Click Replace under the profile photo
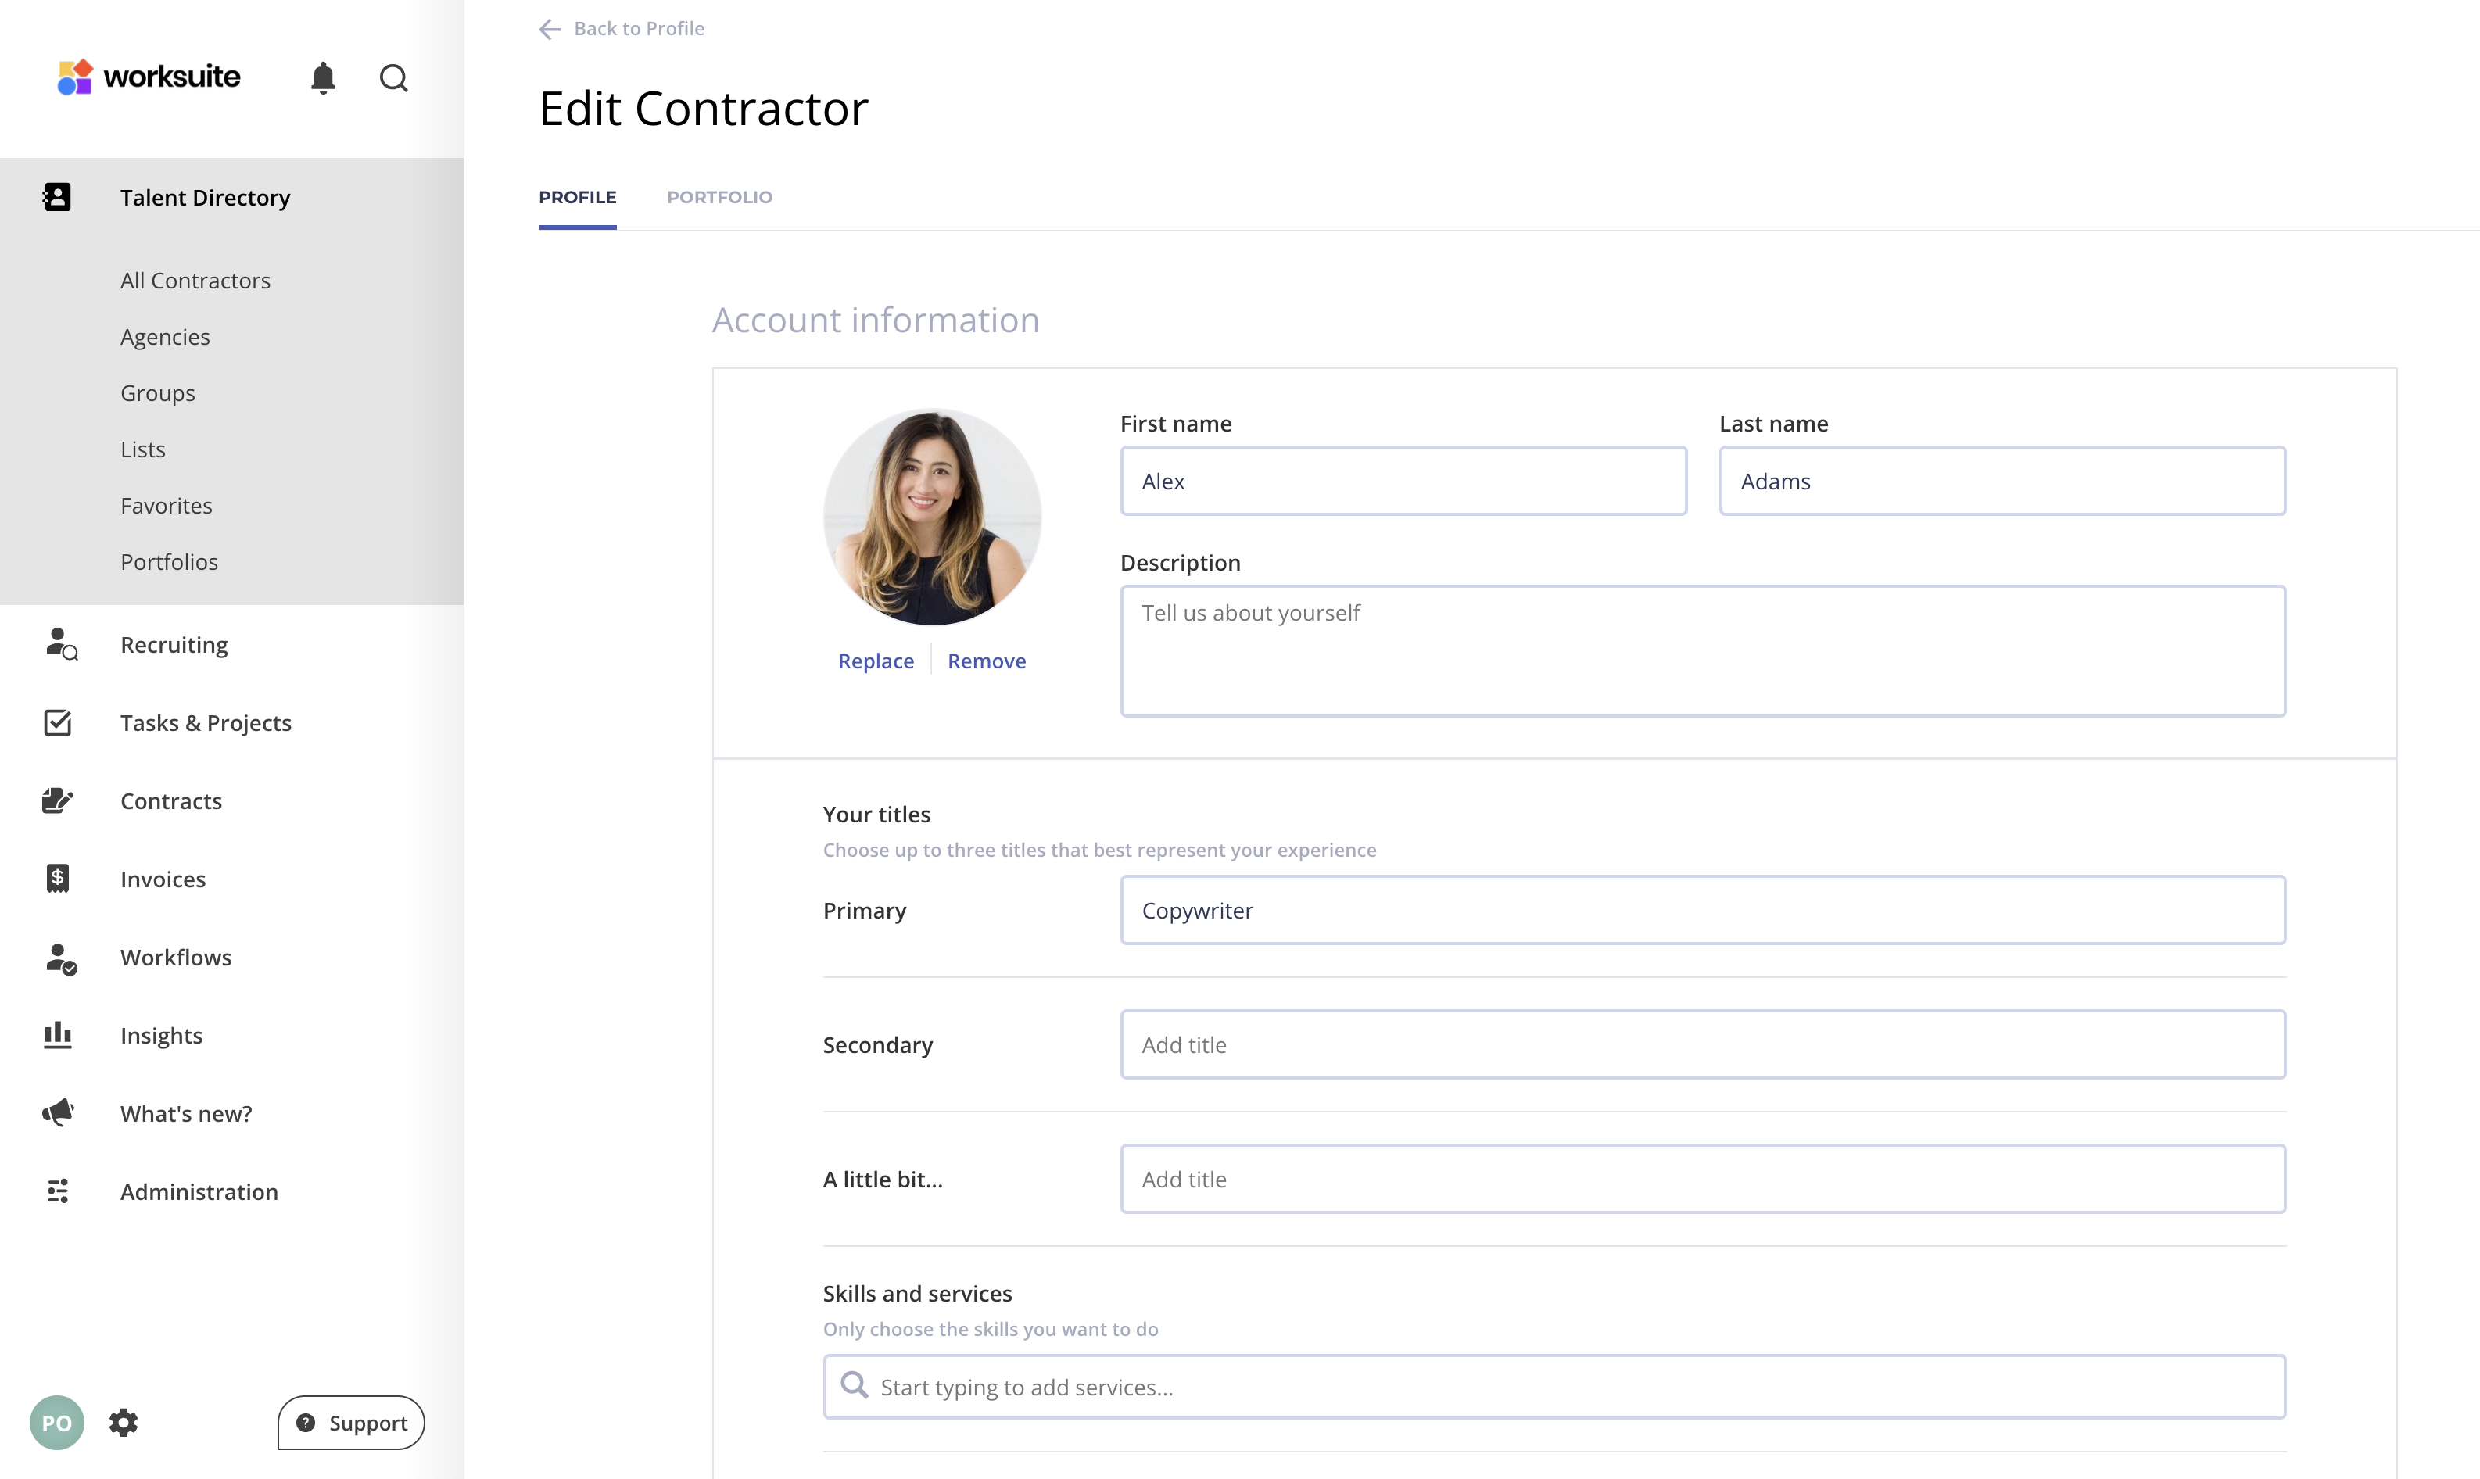The width and height of the screenshot is (2480, 1479). (x=875, y=661)
